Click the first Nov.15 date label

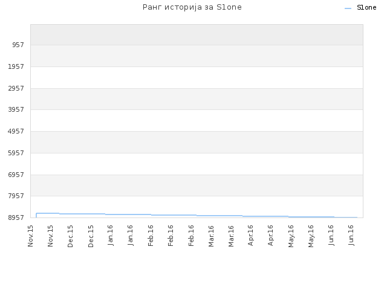tap(30, 236)
